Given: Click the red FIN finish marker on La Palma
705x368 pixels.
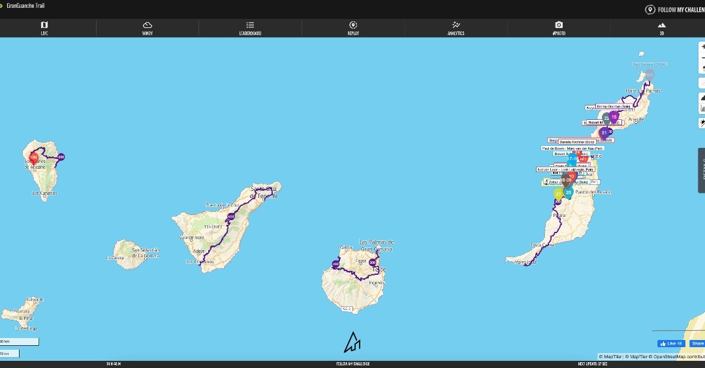Looking at the screenshot, I should 33,158.
